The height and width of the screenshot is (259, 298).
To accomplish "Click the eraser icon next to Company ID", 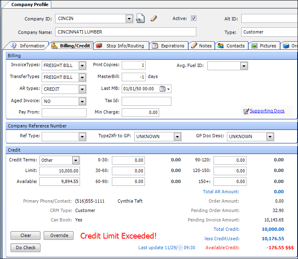I will pos(153,18).
